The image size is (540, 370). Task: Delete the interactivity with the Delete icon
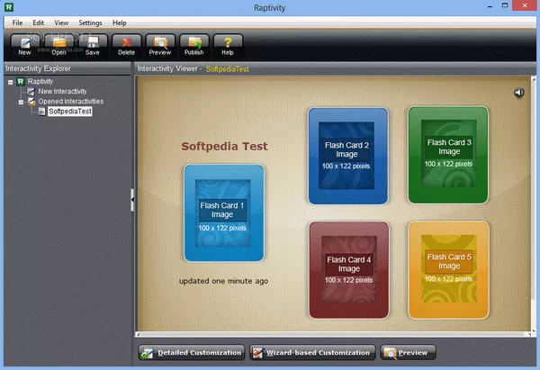coord(127,44)
